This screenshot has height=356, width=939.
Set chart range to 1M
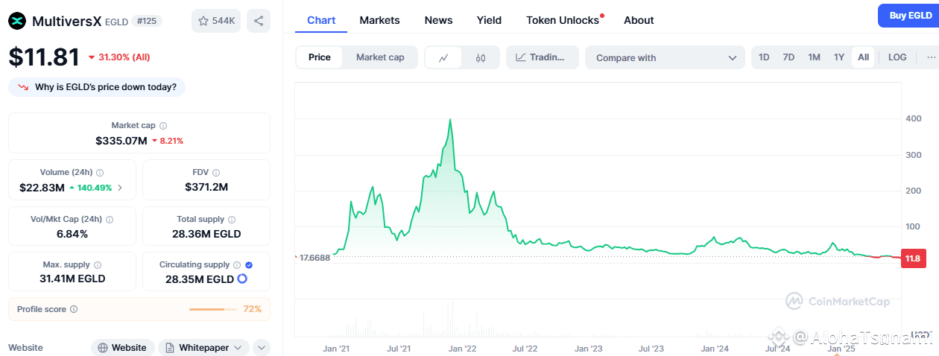click(814, 57)
